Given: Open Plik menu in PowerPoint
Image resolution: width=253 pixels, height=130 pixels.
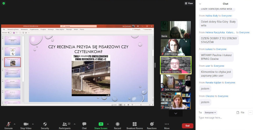Looking at the screenshot, I should click(4, 29).
